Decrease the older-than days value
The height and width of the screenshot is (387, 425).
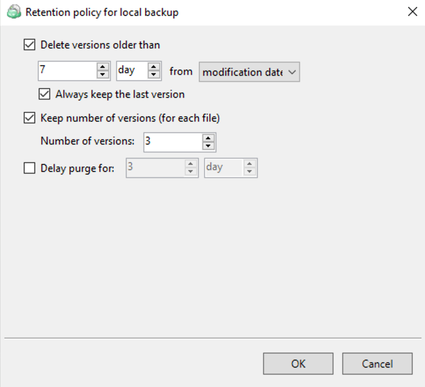(x=103, y=75)
